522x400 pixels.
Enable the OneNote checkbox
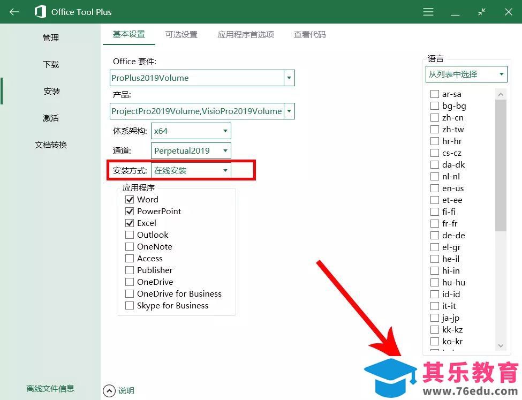click(130, 246)
